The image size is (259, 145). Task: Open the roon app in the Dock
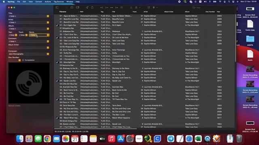click(x=139, y=139)
